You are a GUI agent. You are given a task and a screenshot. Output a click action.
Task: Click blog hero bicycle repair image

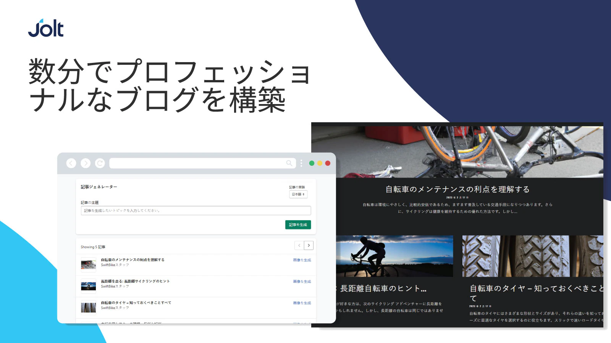point(457,152)
